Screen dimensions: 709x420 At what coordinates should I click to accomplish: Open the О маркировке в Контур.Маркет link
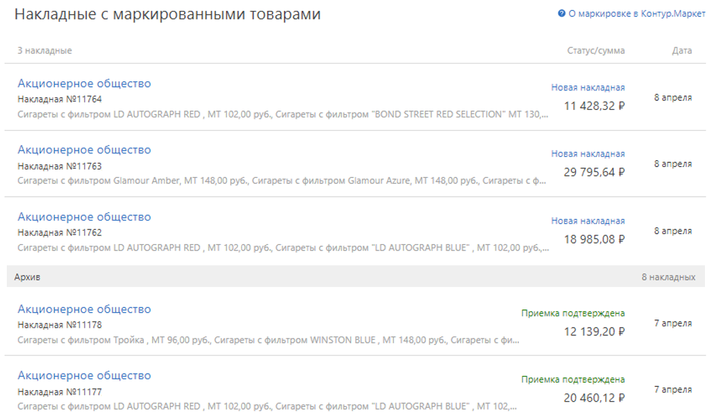[x=636, y=14]
